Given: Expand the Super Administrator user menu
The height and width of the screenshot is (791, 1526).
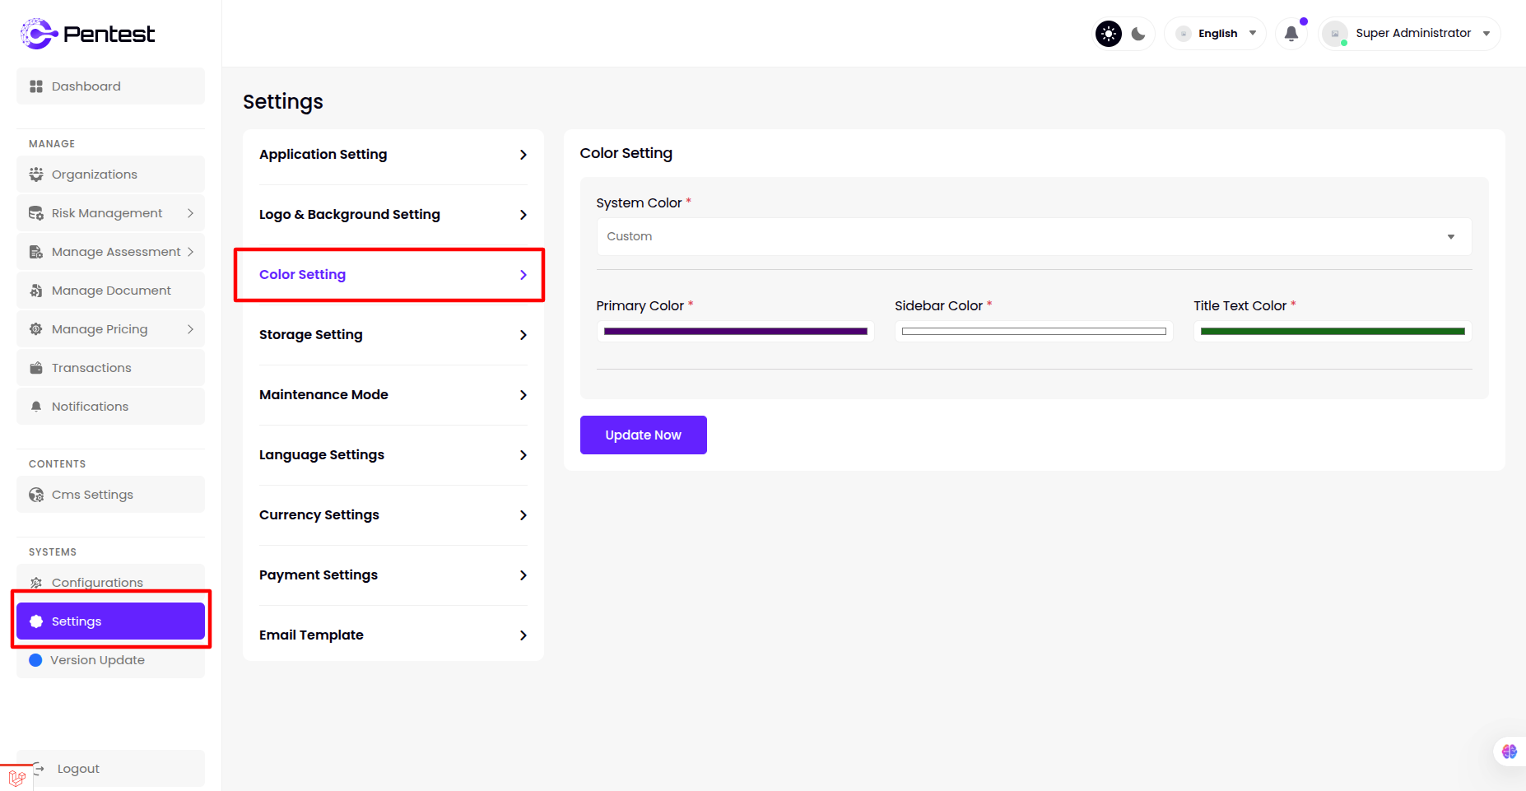Looking at the screenshot, I should click(1410, 34).
